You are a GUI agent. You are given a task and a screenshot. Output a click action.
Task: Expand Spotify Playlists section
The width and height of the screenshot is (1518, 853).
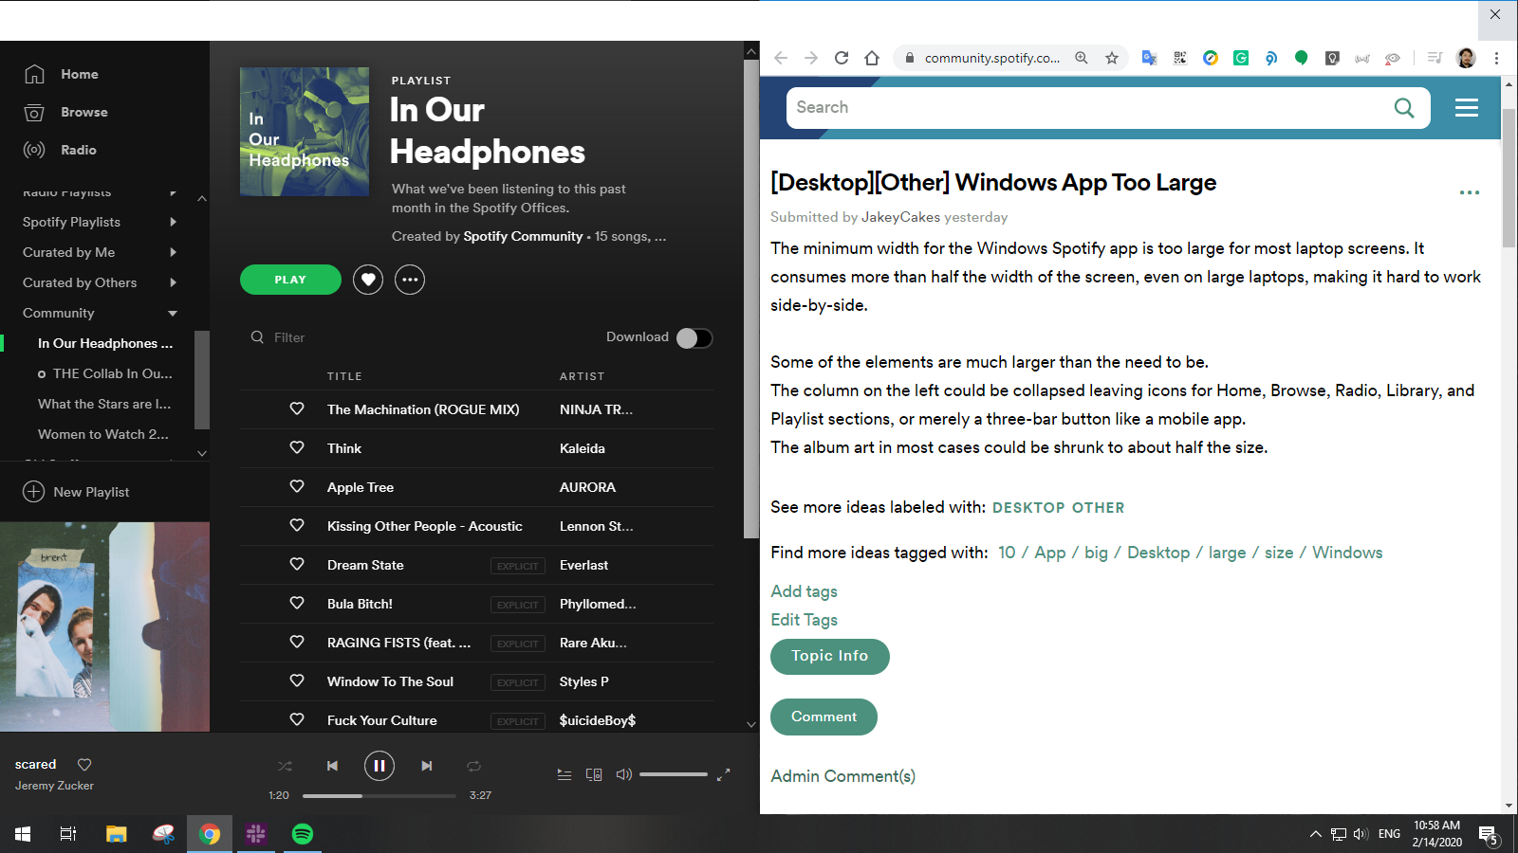click(173, 222)
